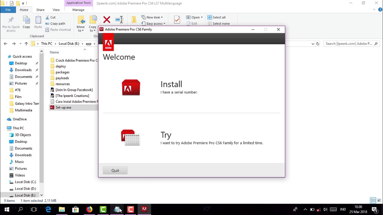This screenshot has height=215, width=383.
Task: Click Cut in Clipboard group
Action: coord(50,17)
